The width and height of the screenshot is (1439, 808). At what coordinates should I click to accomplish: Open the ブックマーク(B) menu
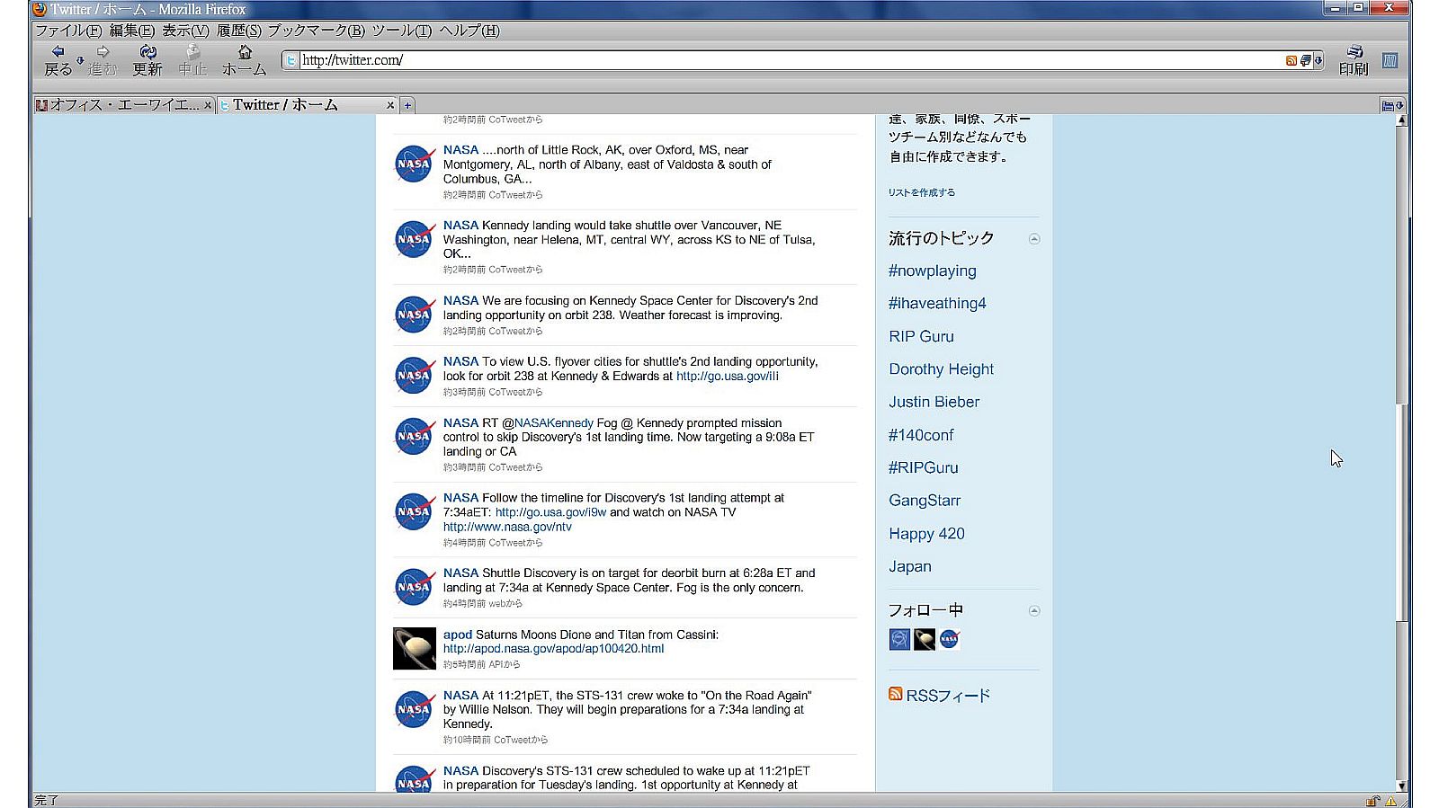[x=316, y=31]
